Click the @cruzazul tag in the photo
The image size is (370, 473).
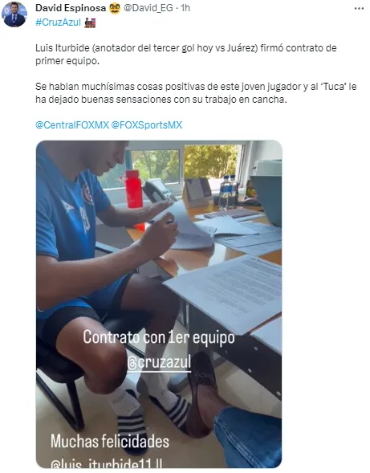click(x=159, y=362)
